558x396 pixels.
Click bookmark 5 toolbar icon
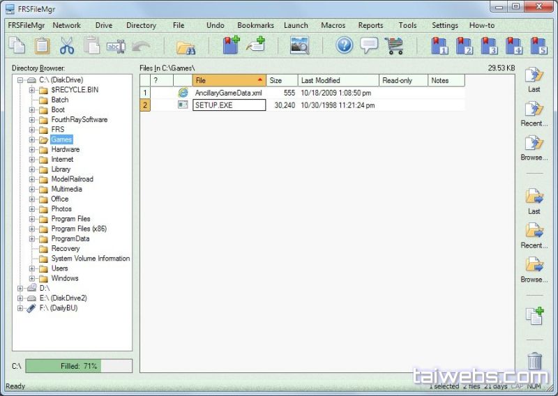coord(538,46)
